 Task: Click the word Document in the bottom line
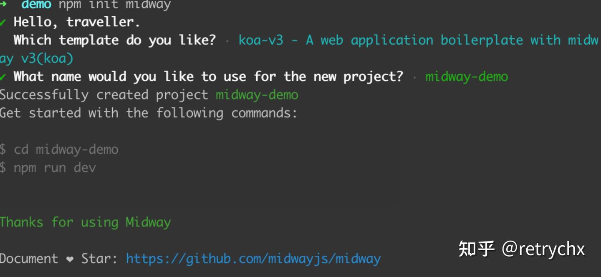pos(29,259)
